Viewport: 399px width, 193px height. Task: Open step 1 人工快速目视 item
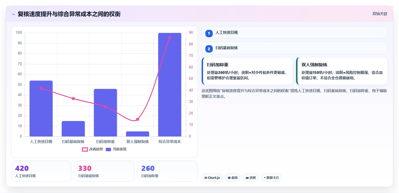(x=295, y=33)
